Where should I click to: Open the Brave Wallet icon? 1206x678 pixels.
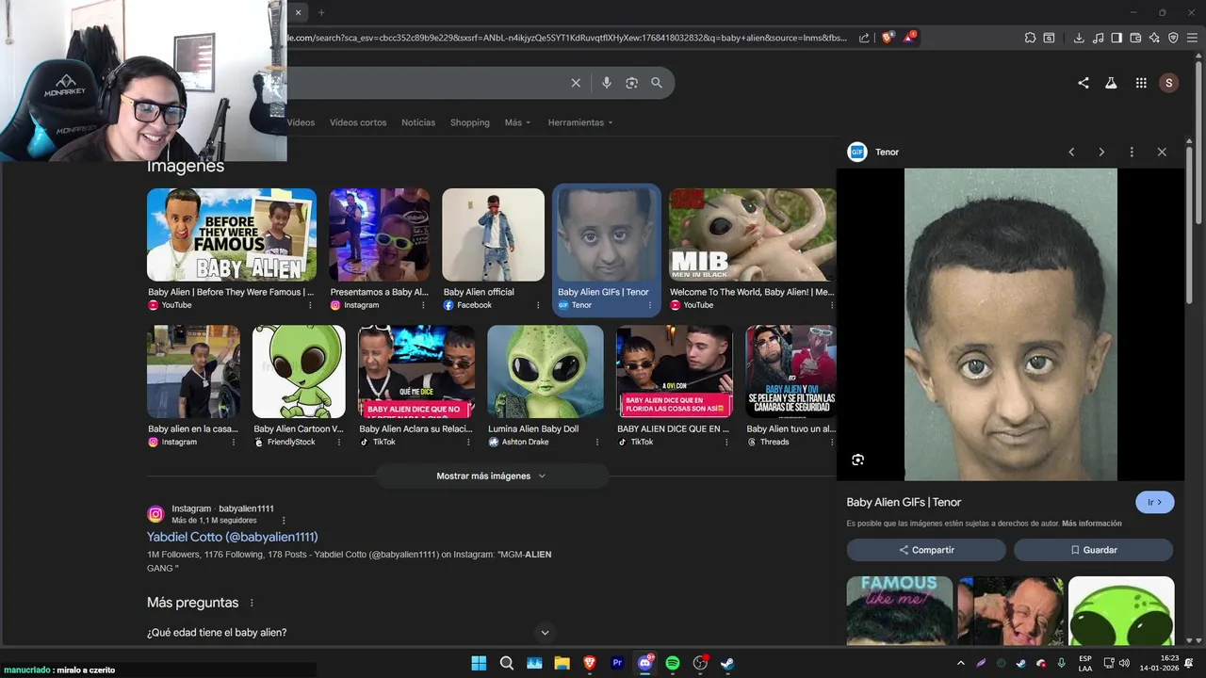pos(1135,38)
